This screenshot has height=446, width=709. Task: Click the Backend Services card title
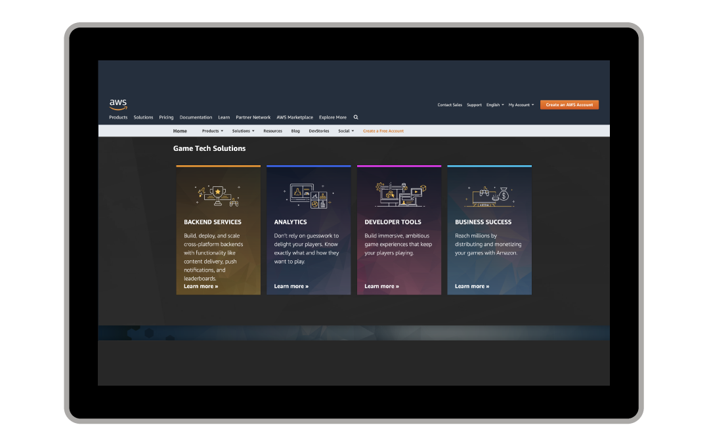(213, 222)
